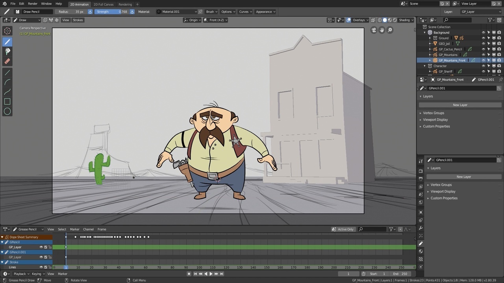Hide GP_Cactus_Pencil in the outliner
The image size is (504, 283).
click(484, 49)
